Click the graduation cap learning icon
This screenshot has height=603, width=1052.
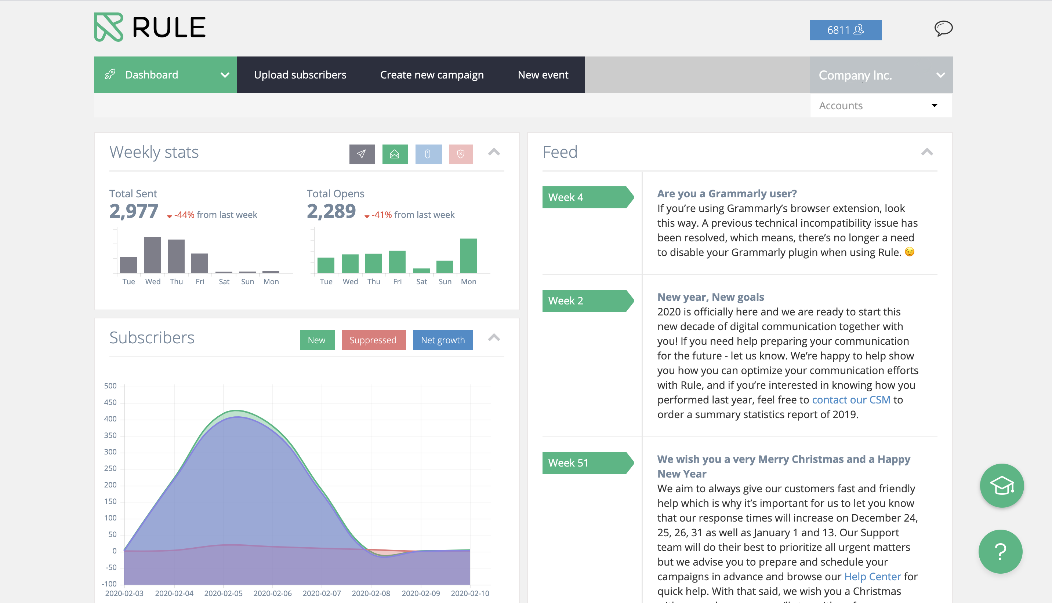click(1002, 485)
